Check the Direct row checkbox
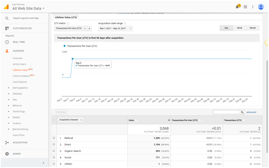 (x=54, y=144)
